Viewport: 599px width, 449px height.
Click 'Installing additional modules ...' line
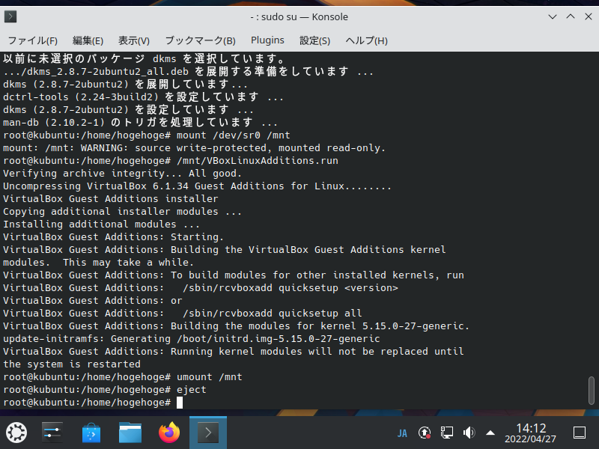click(101, 224)
